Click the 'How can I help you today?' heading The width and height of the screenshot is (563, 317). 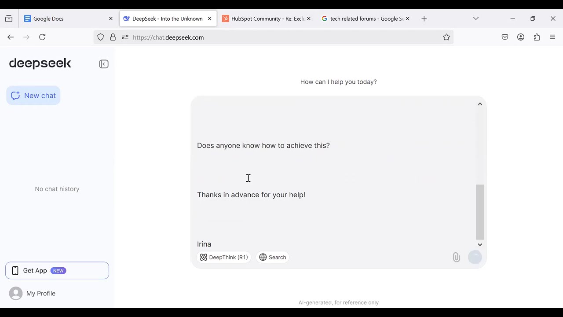tap(339, 82)
